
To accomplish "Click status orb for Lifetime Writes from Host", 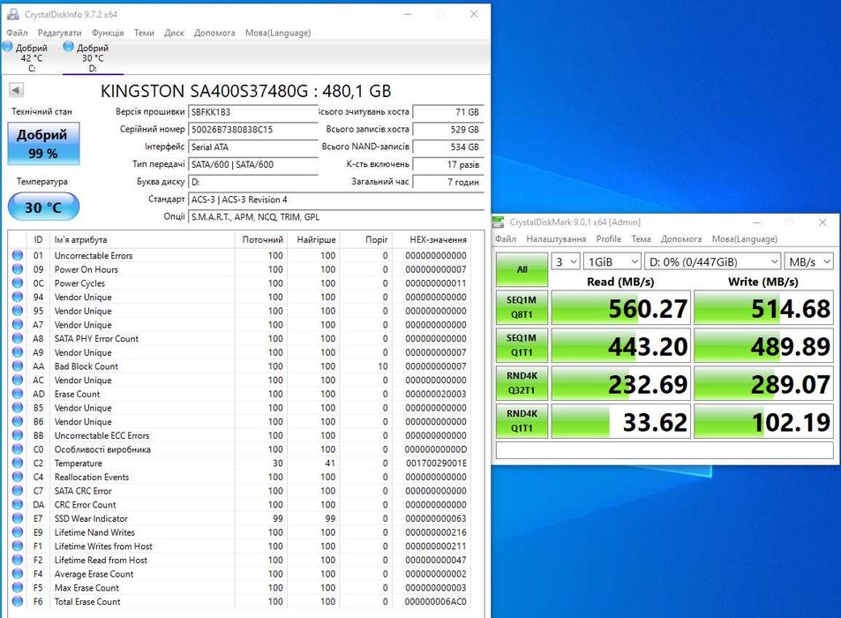I will tap(18, 546).
